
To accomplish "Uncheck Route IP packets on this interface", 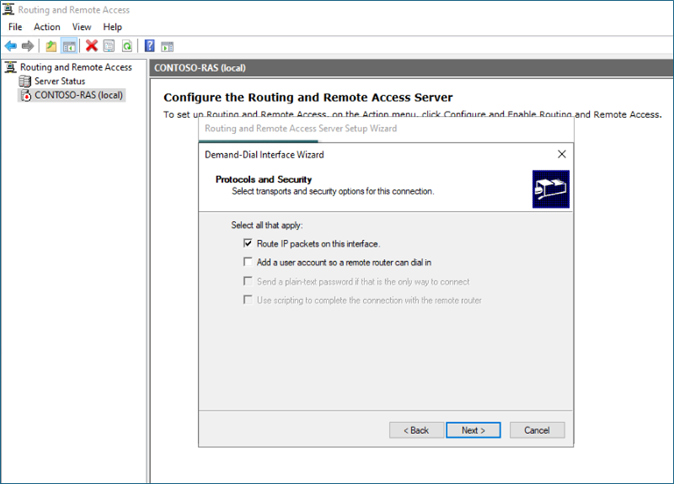I will [x=248, y=243].
